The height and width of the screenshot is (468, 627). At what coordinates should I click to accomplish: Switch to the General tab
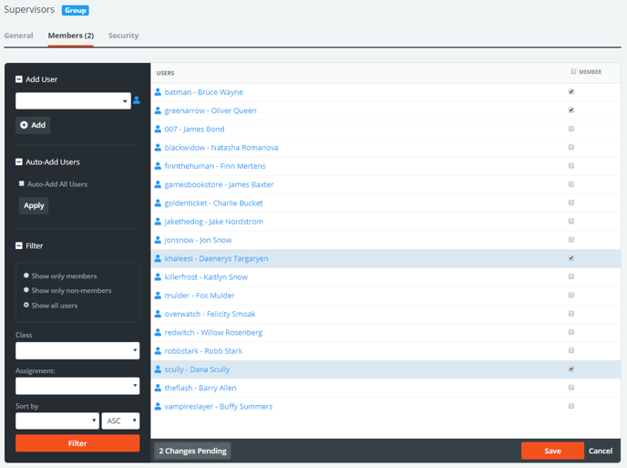coord(18,36)
